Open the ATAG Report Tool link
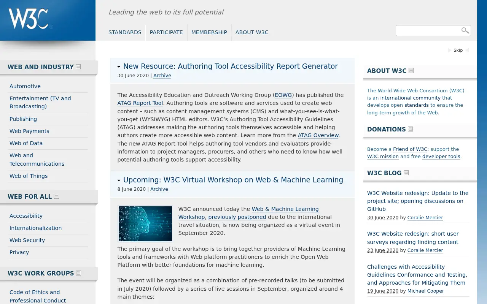The image size is (487, 304). click(x=140, y=103)
